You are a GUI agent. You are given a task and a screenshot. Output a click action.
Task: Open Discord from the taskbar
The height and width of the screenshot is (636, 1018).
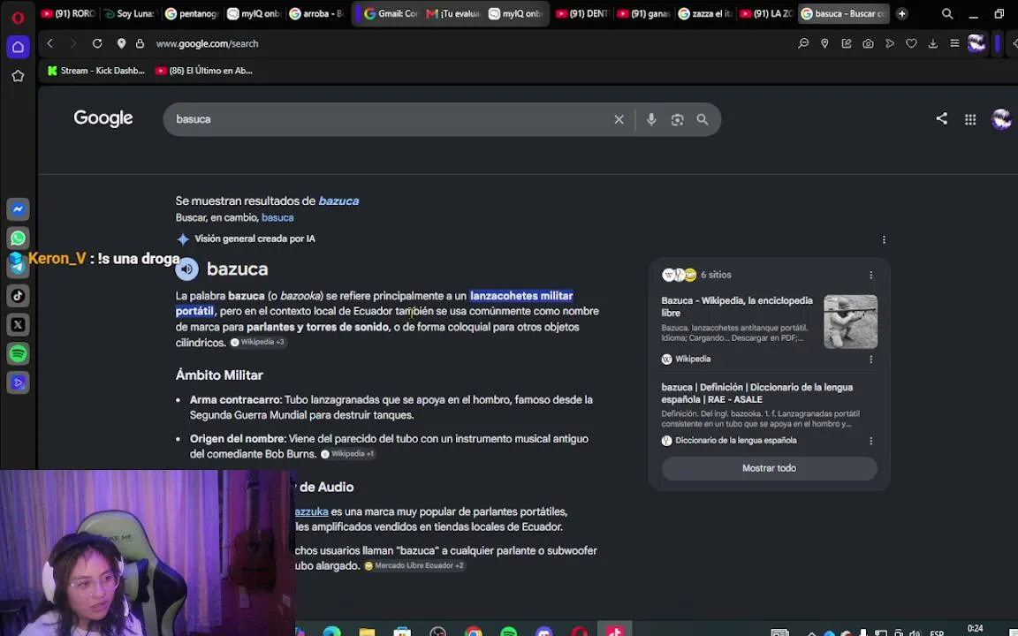(x=544, y=632)
